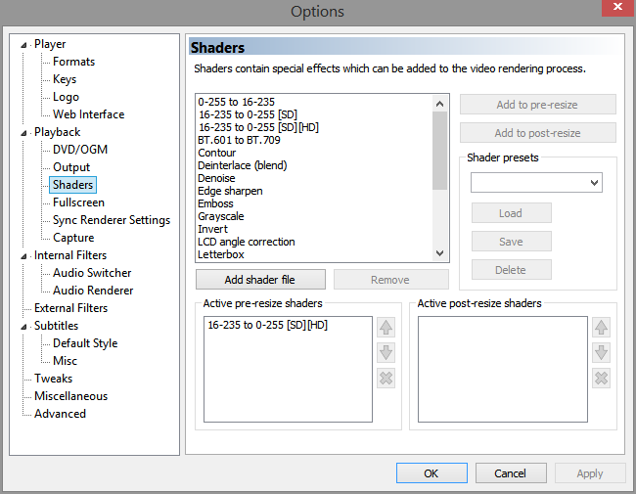Select active shader 16-235 to 0-255 [SD][HD]
The height and width of the screenshot is (494, 636).
tap(267, 326)
